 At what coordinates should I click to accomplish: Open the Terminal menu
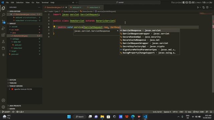[45, 2]
